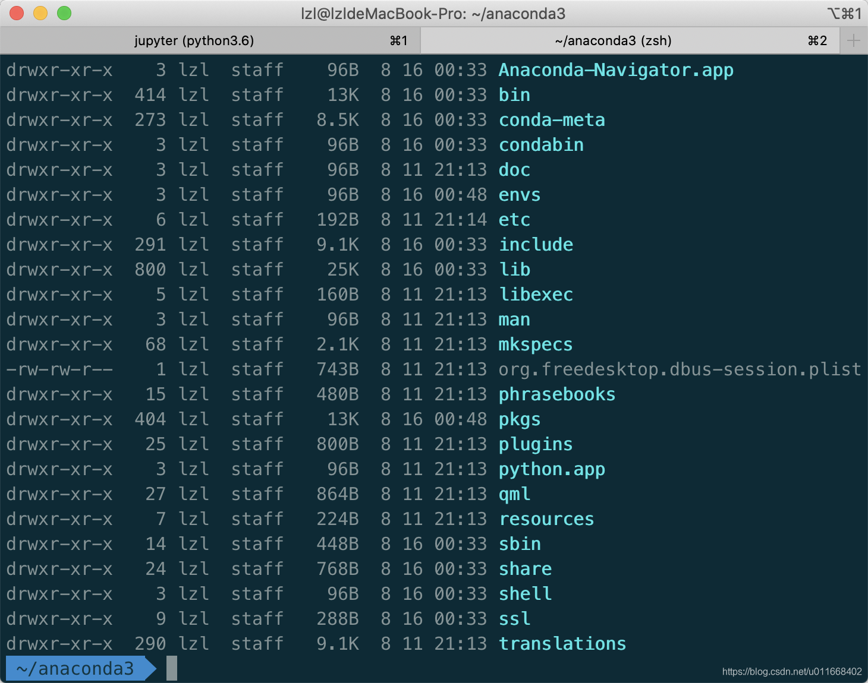Select the bin directory name

coord(514,94)
